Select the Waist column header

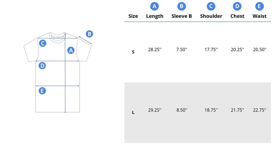[x=260, y=16]
